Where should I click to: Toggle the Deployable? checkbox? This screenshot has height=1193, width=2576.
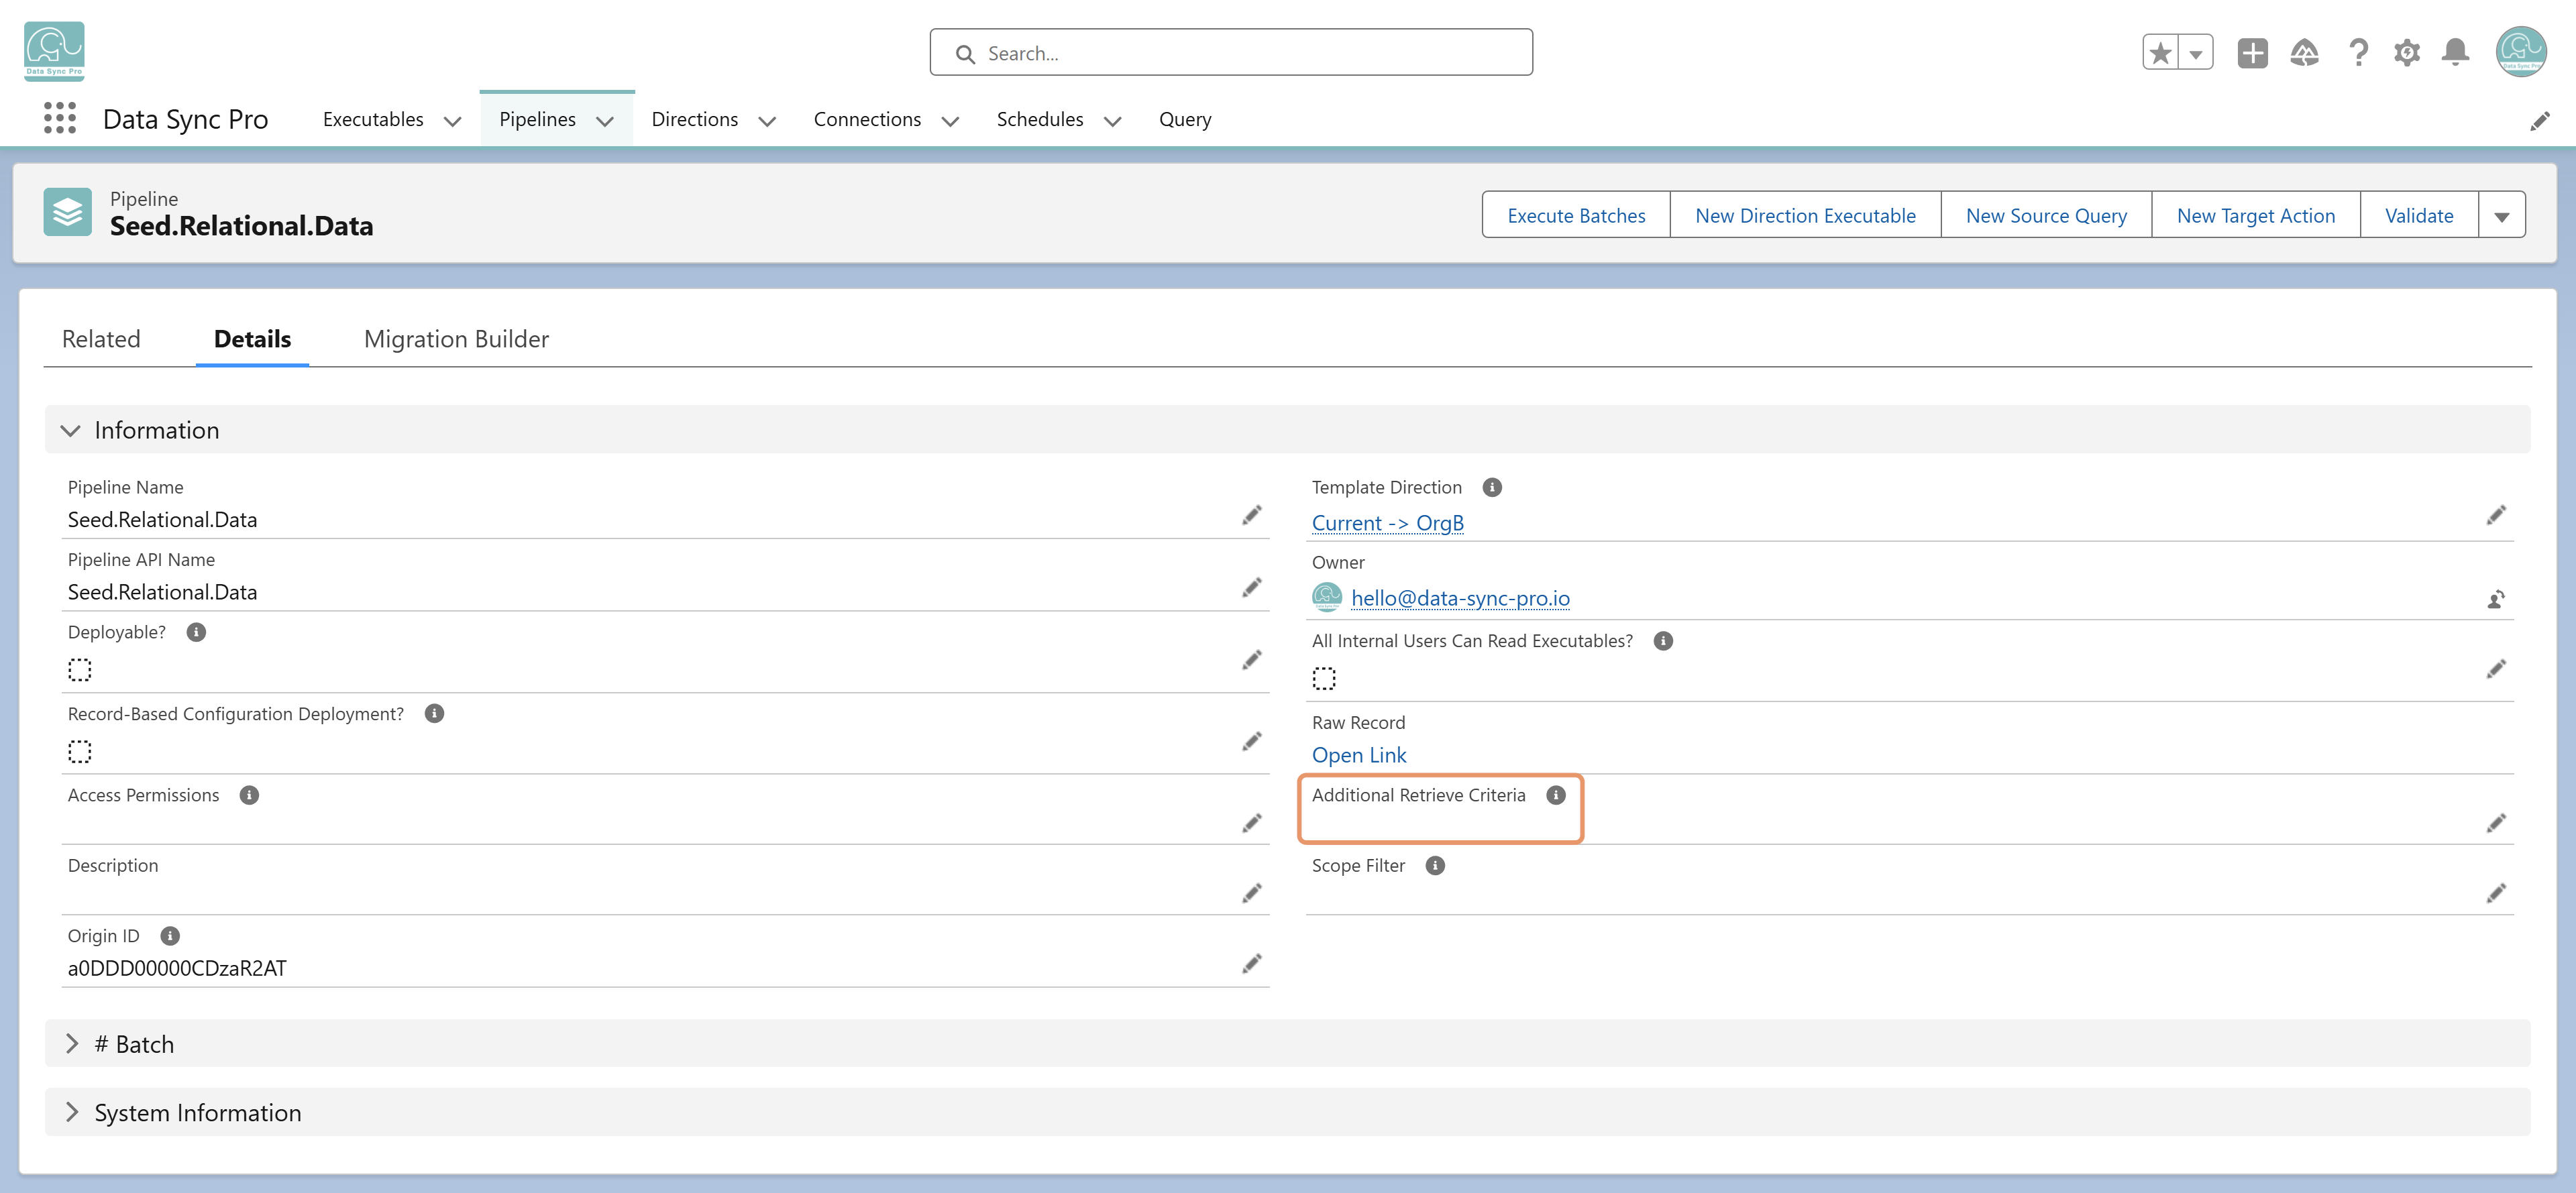click(x=80, y=670)
